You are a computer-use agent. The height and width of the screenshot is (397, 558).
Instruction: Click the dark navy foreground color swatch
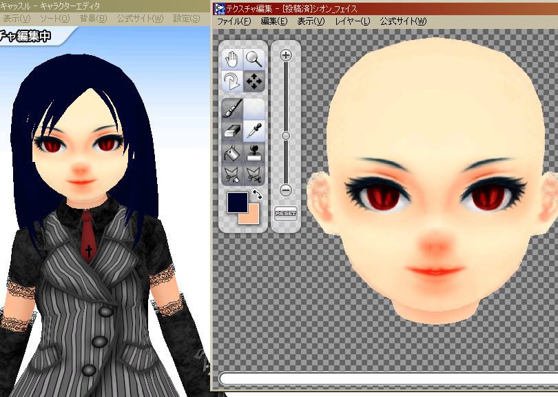tap(238, 202)
